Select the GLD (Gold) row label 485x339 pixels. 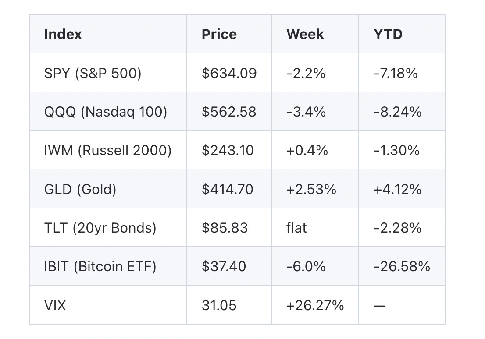tap(80, 189)
